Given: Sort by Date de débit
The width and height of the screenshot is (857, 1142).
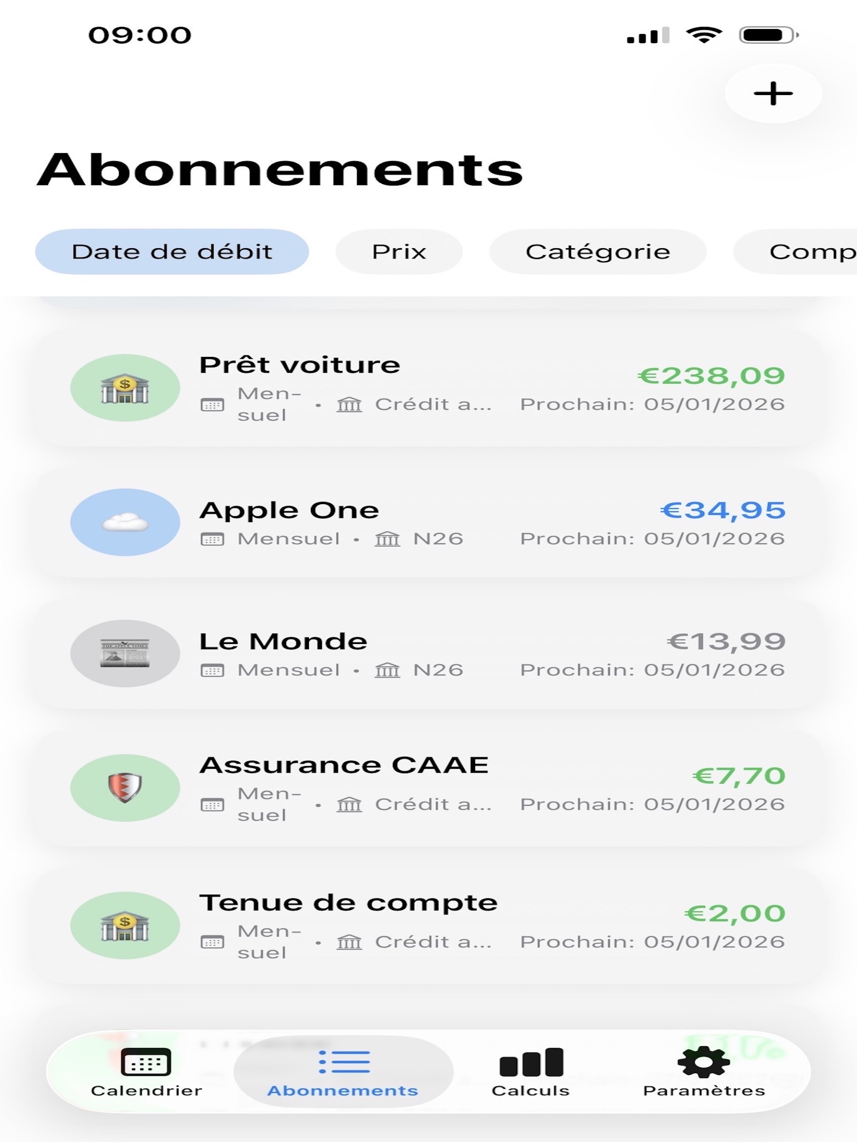Looking at the screenshot, I should (172, 251).
